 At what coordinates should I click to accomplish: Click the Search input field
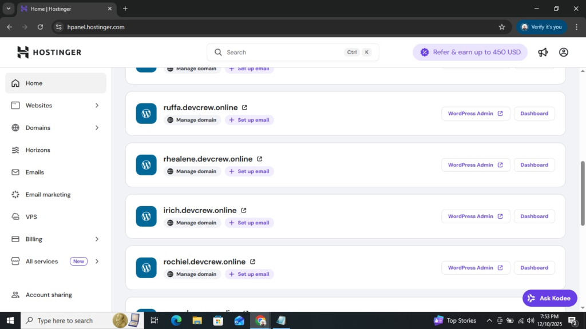283,53
